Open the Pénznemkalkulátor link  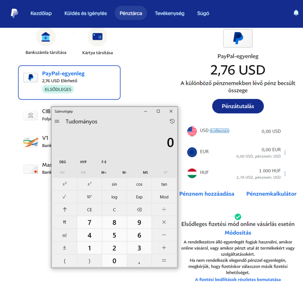pyautogui.click(x=271, y=194)
